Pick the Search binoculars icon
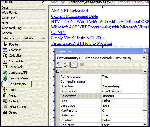The width and height of the screenshot is (150, 127). [x=5, y=112]
